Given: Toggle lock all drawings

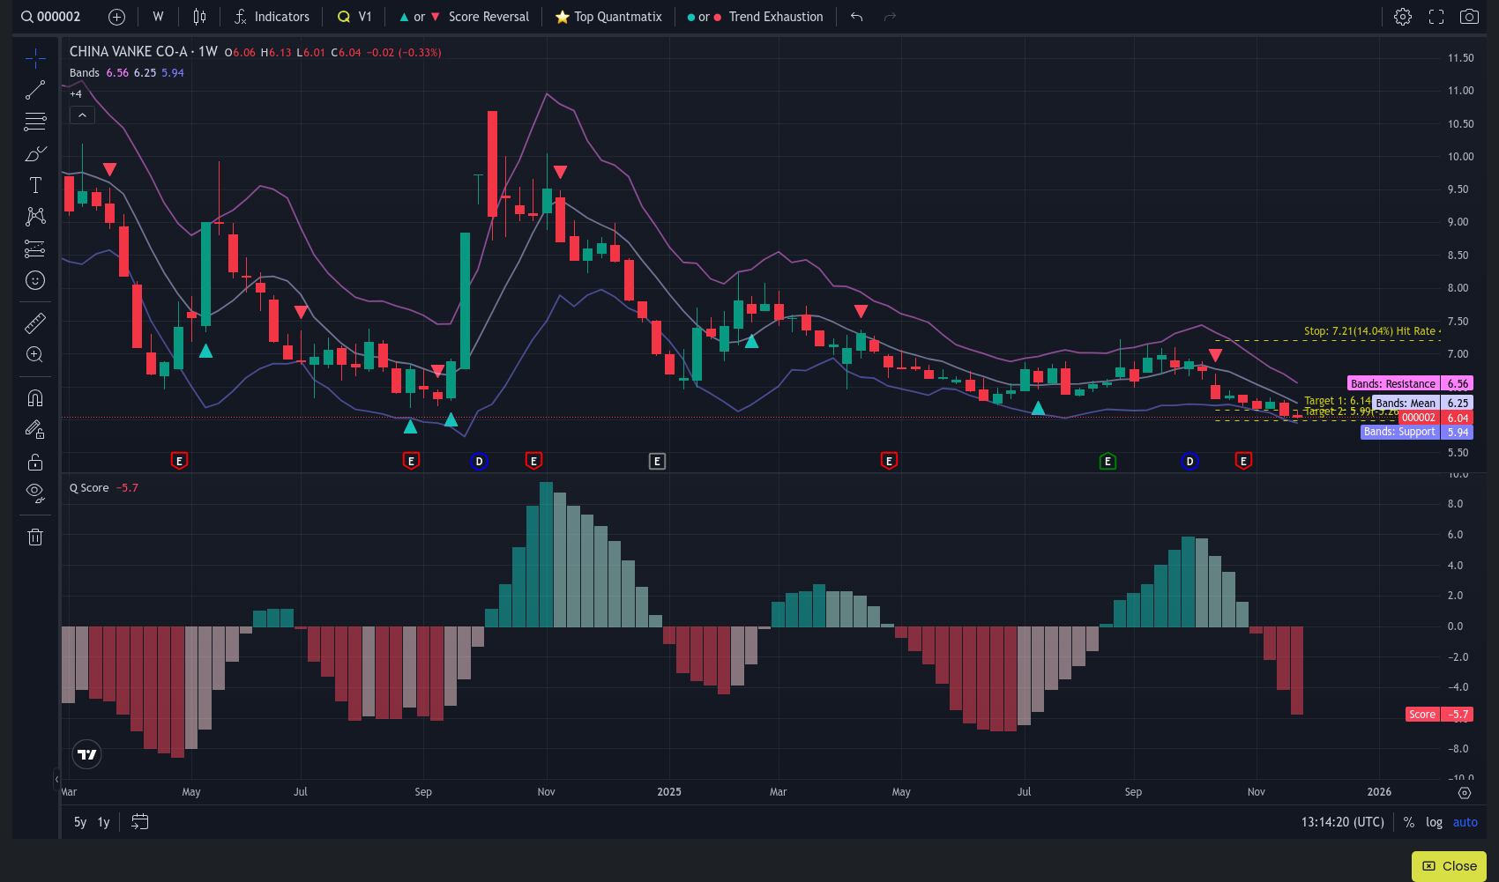Looking at the screenshot, I should (x=35, y=462).
